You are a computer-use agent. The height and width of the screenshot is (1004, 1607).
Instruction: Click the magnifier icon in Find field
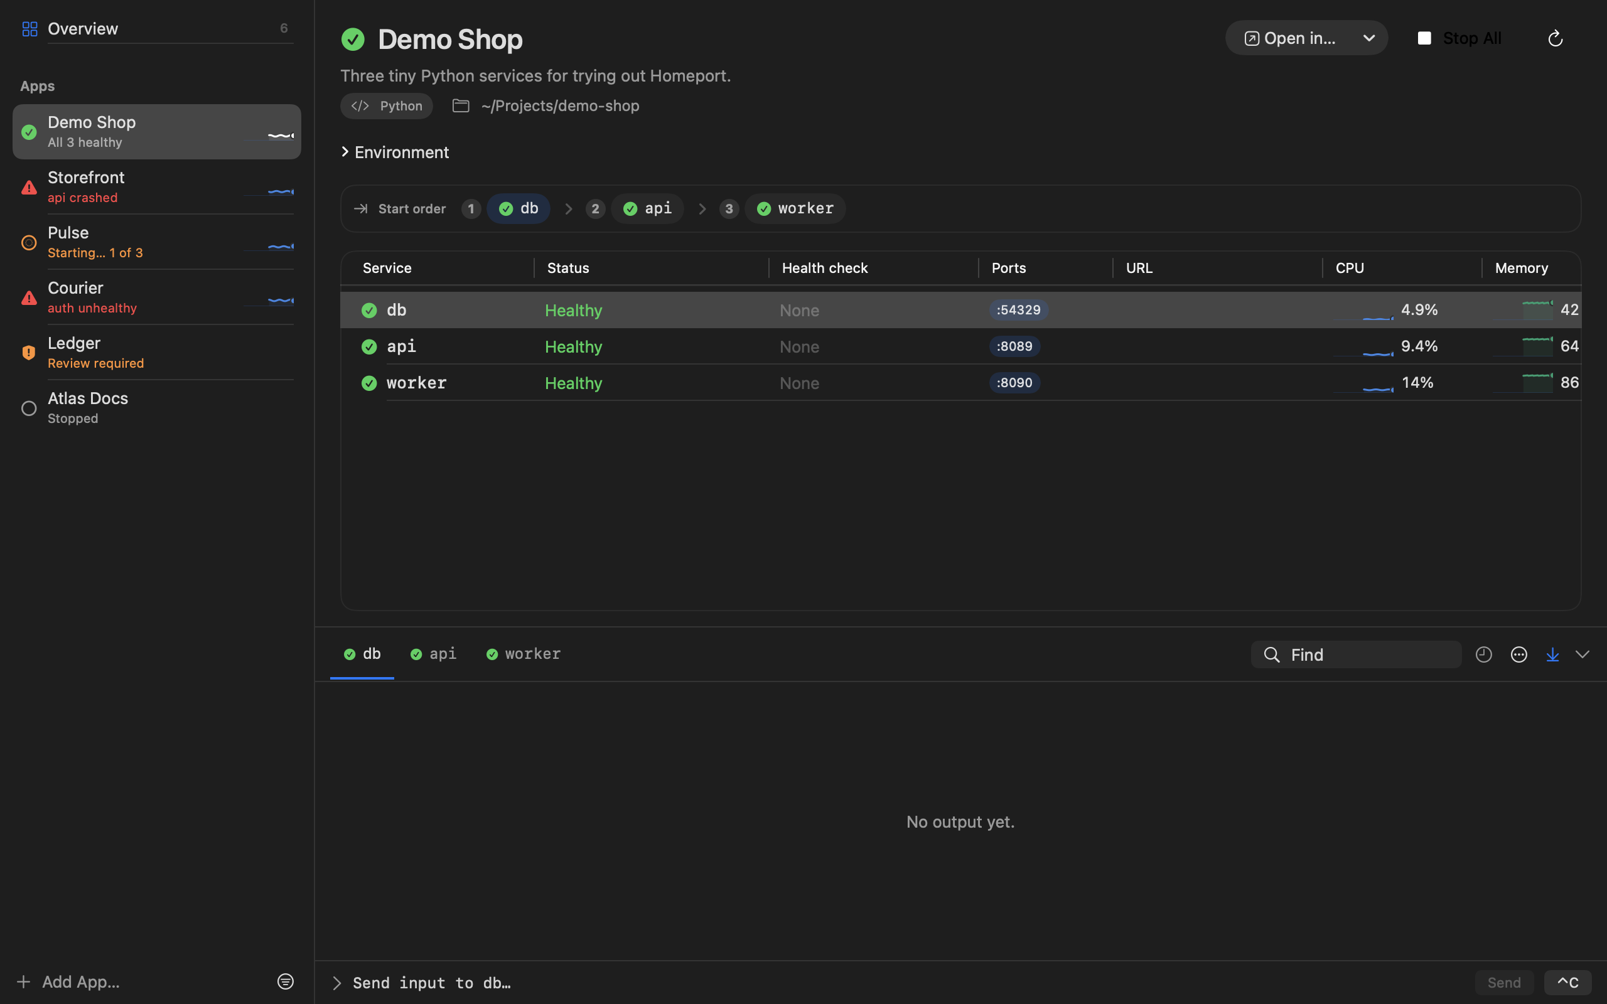tap(1271, 654)
